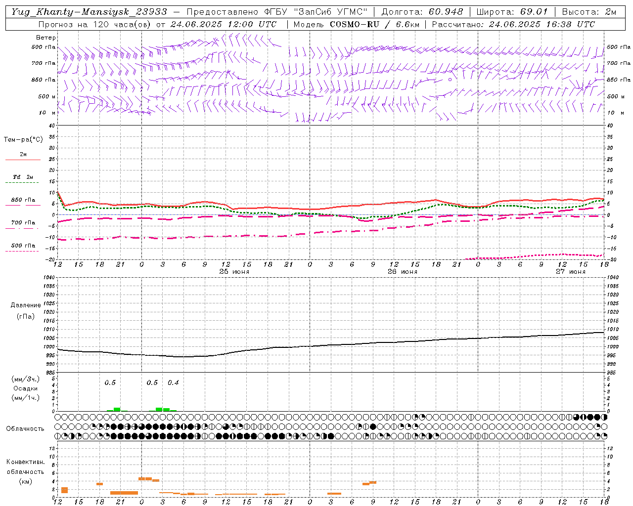Image resolution: width=633 pixels, height=506 pixels.
Task: Click the red 2м temperature legend line
Action: pyautogui.click(x=23, y=160)
